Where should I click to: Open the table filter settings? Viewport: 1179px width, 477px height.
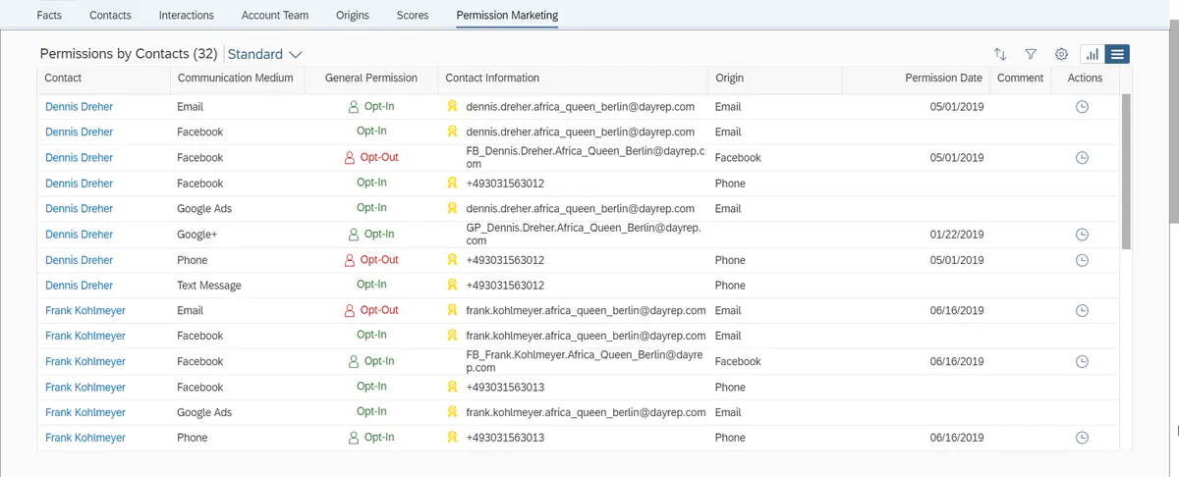point(1031,55)
